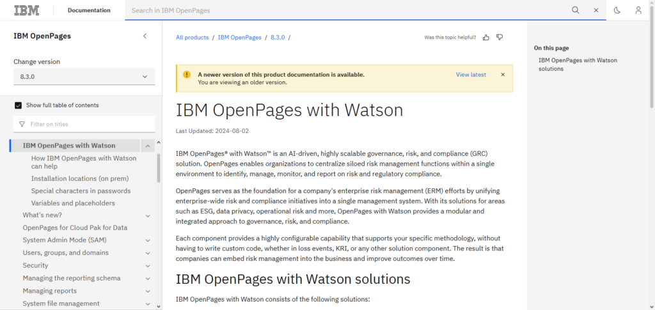The height and width of the screenshot is (310, 655).
Task: Open Special characters in passwords
Action: (x=81, y=190)
